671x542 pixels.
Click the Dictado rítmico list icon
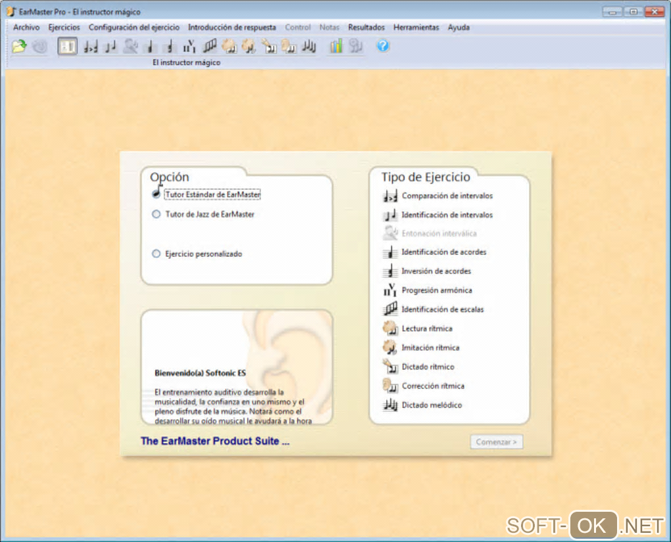(390, 367)
